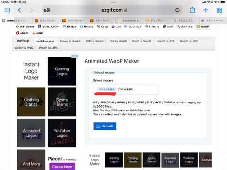Tap the Wi-Fi icon in status bar
Viewport: 227px width, 170px height.
[x=209, y=2]
